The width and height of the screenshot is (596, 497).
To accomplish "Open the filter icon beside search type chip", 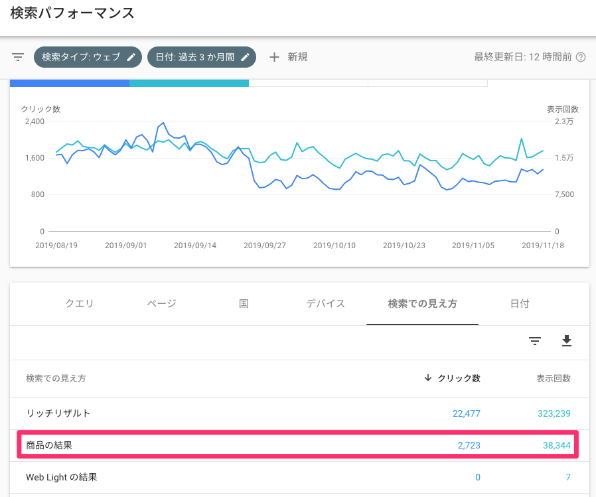I will [18, 57].
